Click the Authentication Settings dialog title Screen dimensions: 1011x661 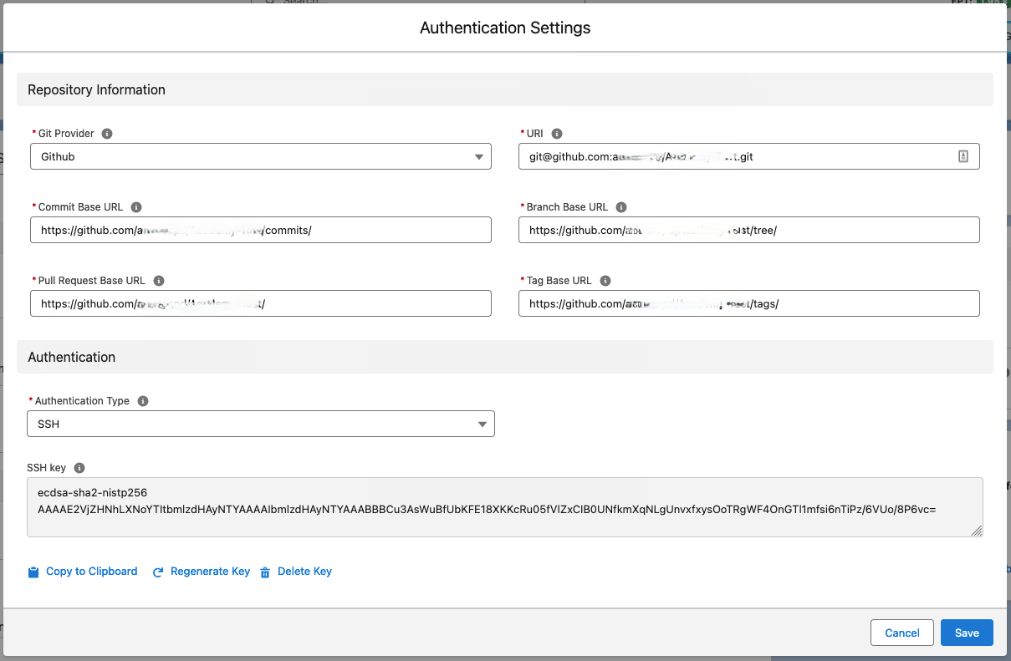pos(505,28)
